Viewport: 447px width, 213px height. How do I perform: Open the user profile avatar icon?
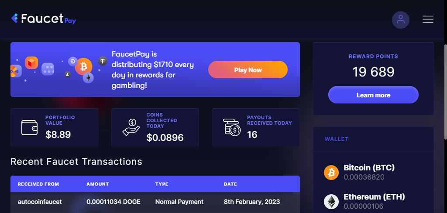(x=401, y=20)
